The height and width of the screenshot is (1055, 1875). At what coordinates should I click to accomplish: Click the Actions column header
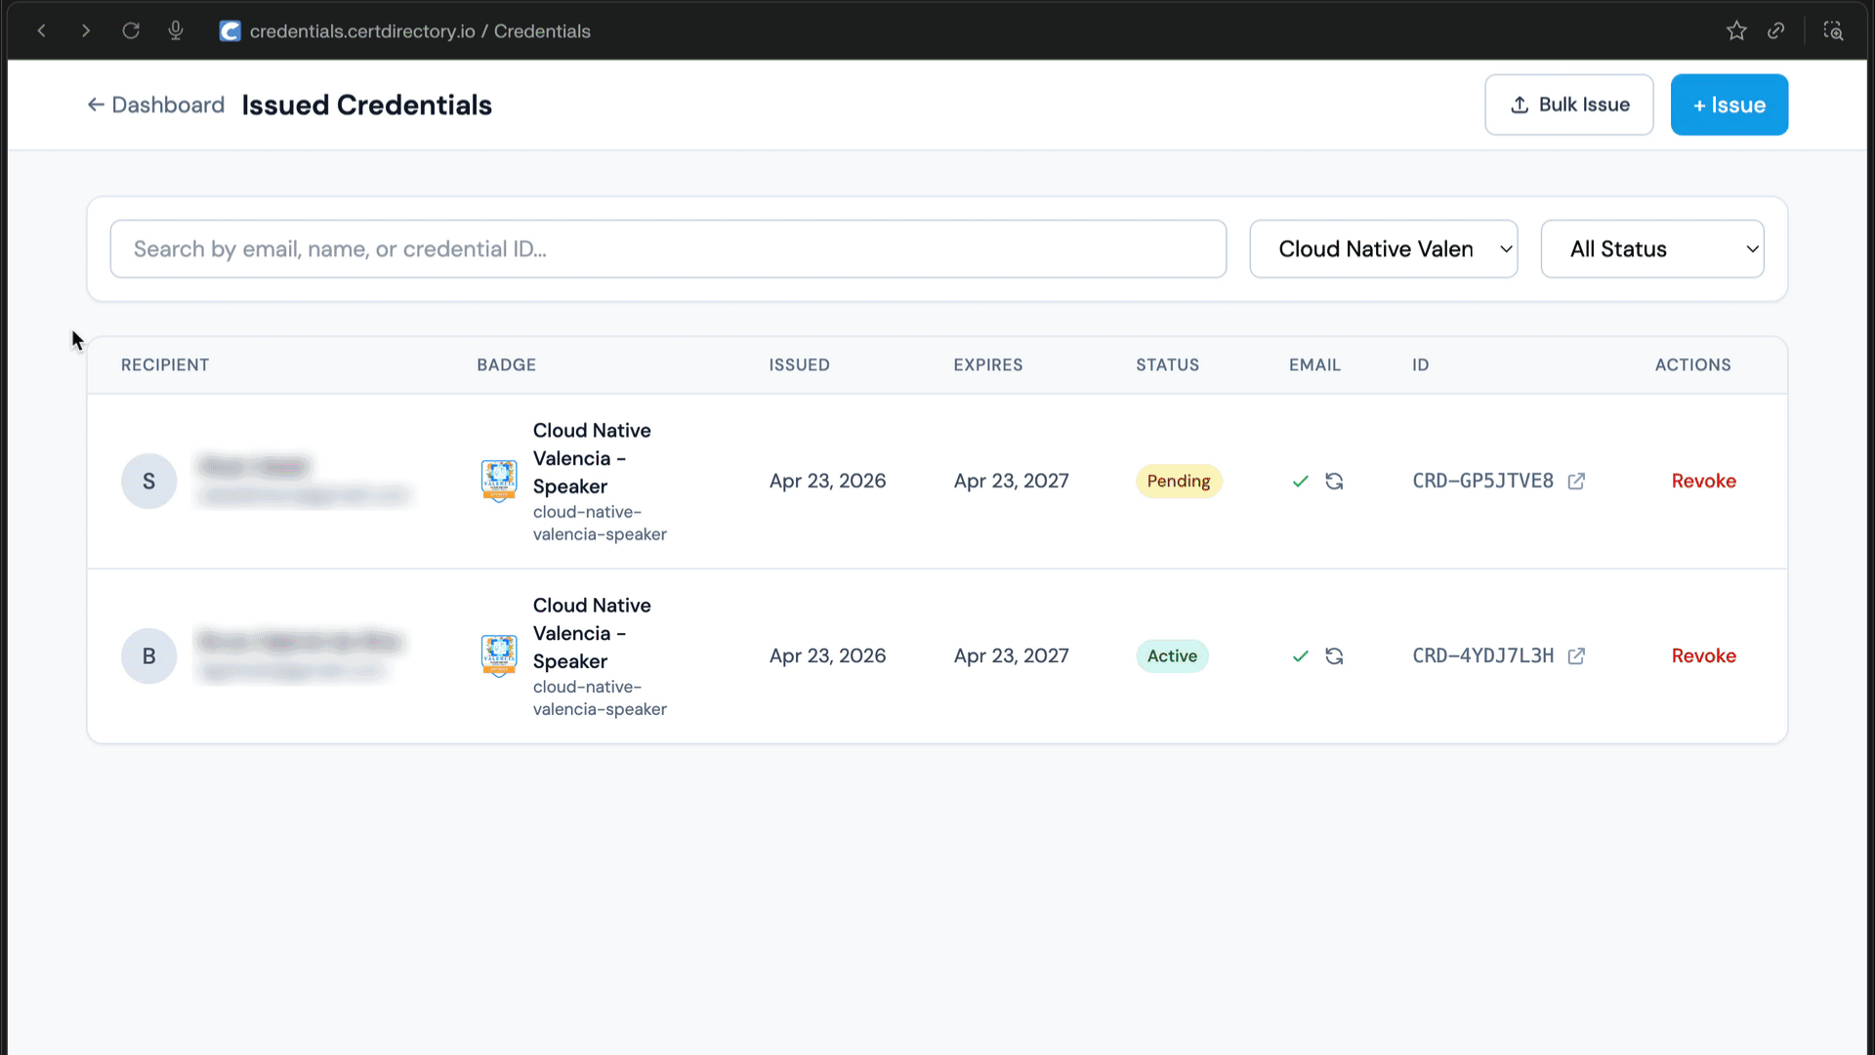tap(1692, 364)
